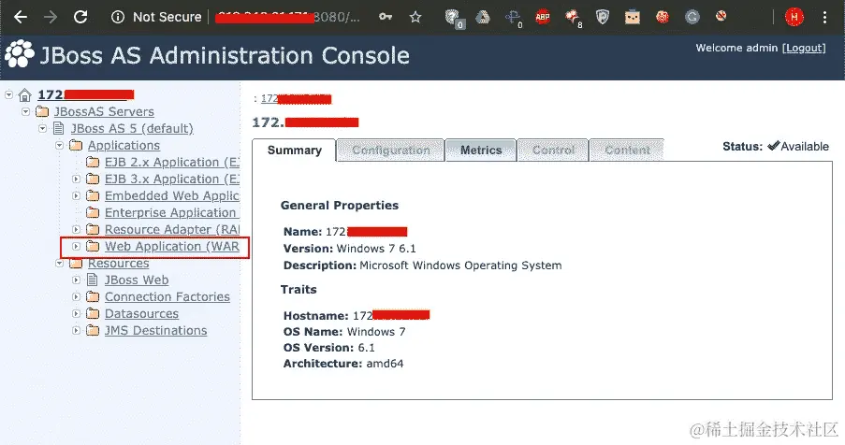Open the Resources tree link
Viewport: 845px width, 445px height.
119,263
